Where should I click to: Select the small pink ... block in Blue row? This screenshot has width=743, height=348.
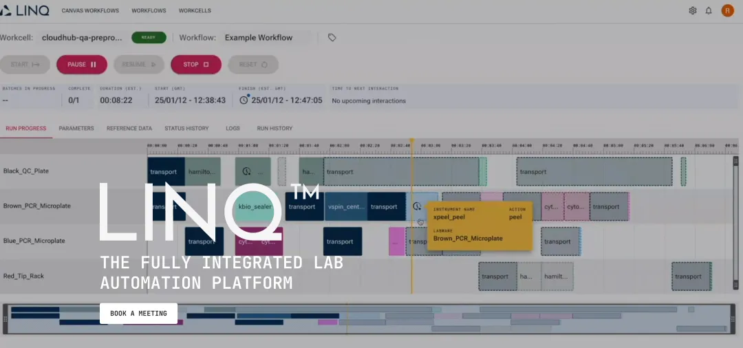[x=397, y=241]
